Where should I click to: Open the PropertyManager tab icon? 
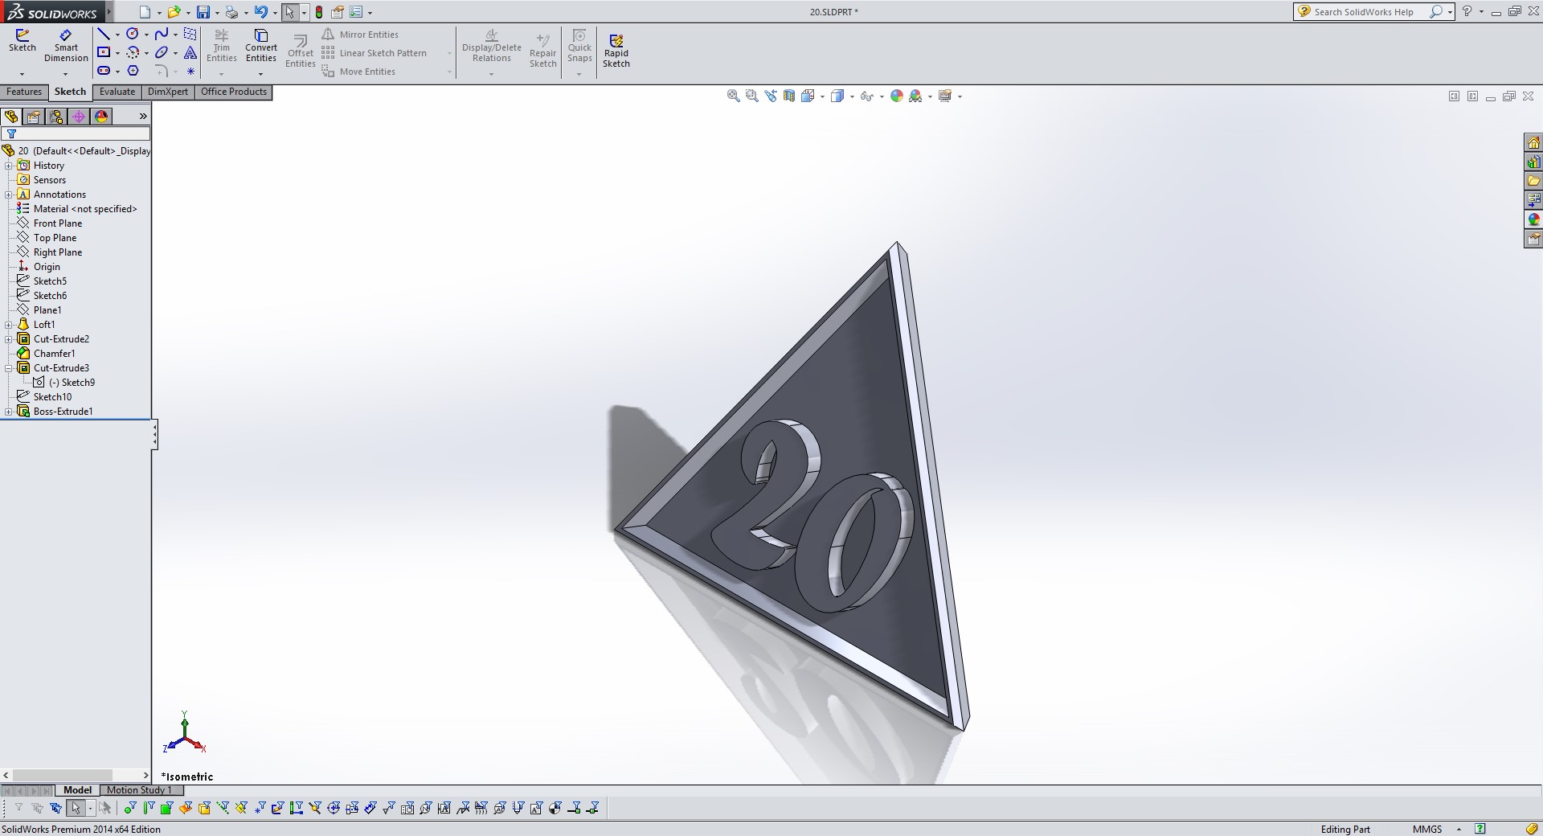click(x=34, y=117)
